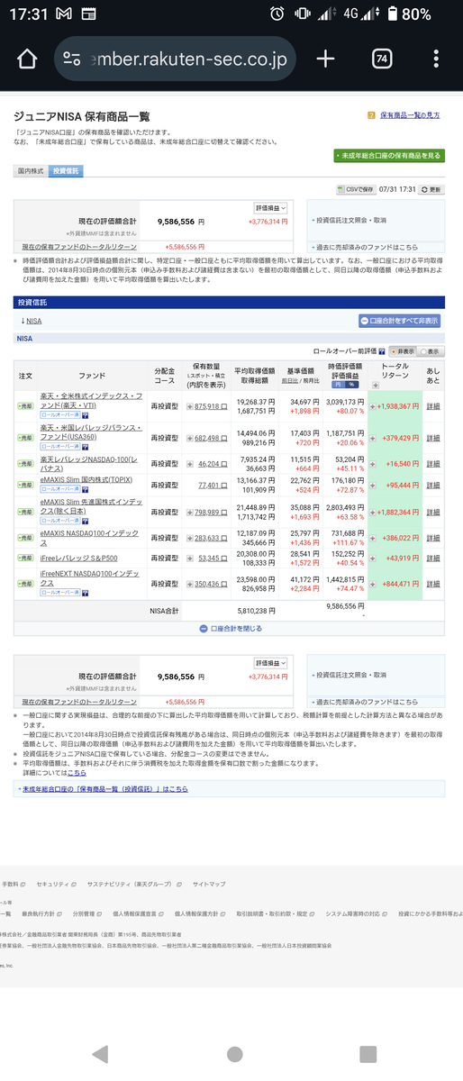Jump to the ↓NISA anchor link
Screen dimensions: 463x1081
coord(31,320)
